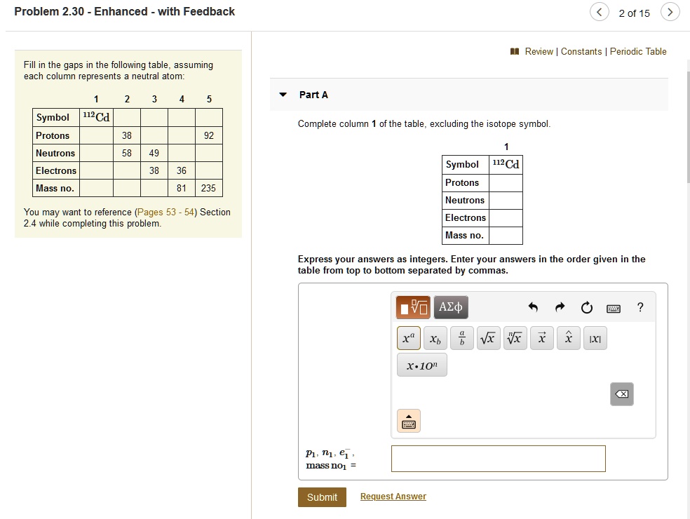The width and height of the screenshot is (690, 519).
Task: Submit the answer for Part A
Action: tap(322, 497)
